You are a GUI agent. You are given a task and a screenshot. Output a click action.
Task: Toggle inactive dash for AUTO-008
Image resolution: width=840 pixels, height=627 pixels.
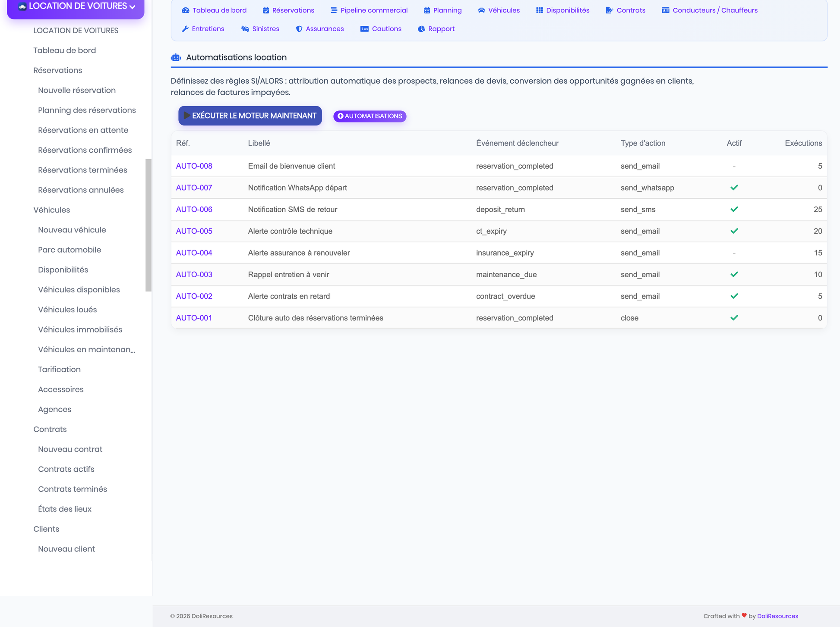click(734, 166)
